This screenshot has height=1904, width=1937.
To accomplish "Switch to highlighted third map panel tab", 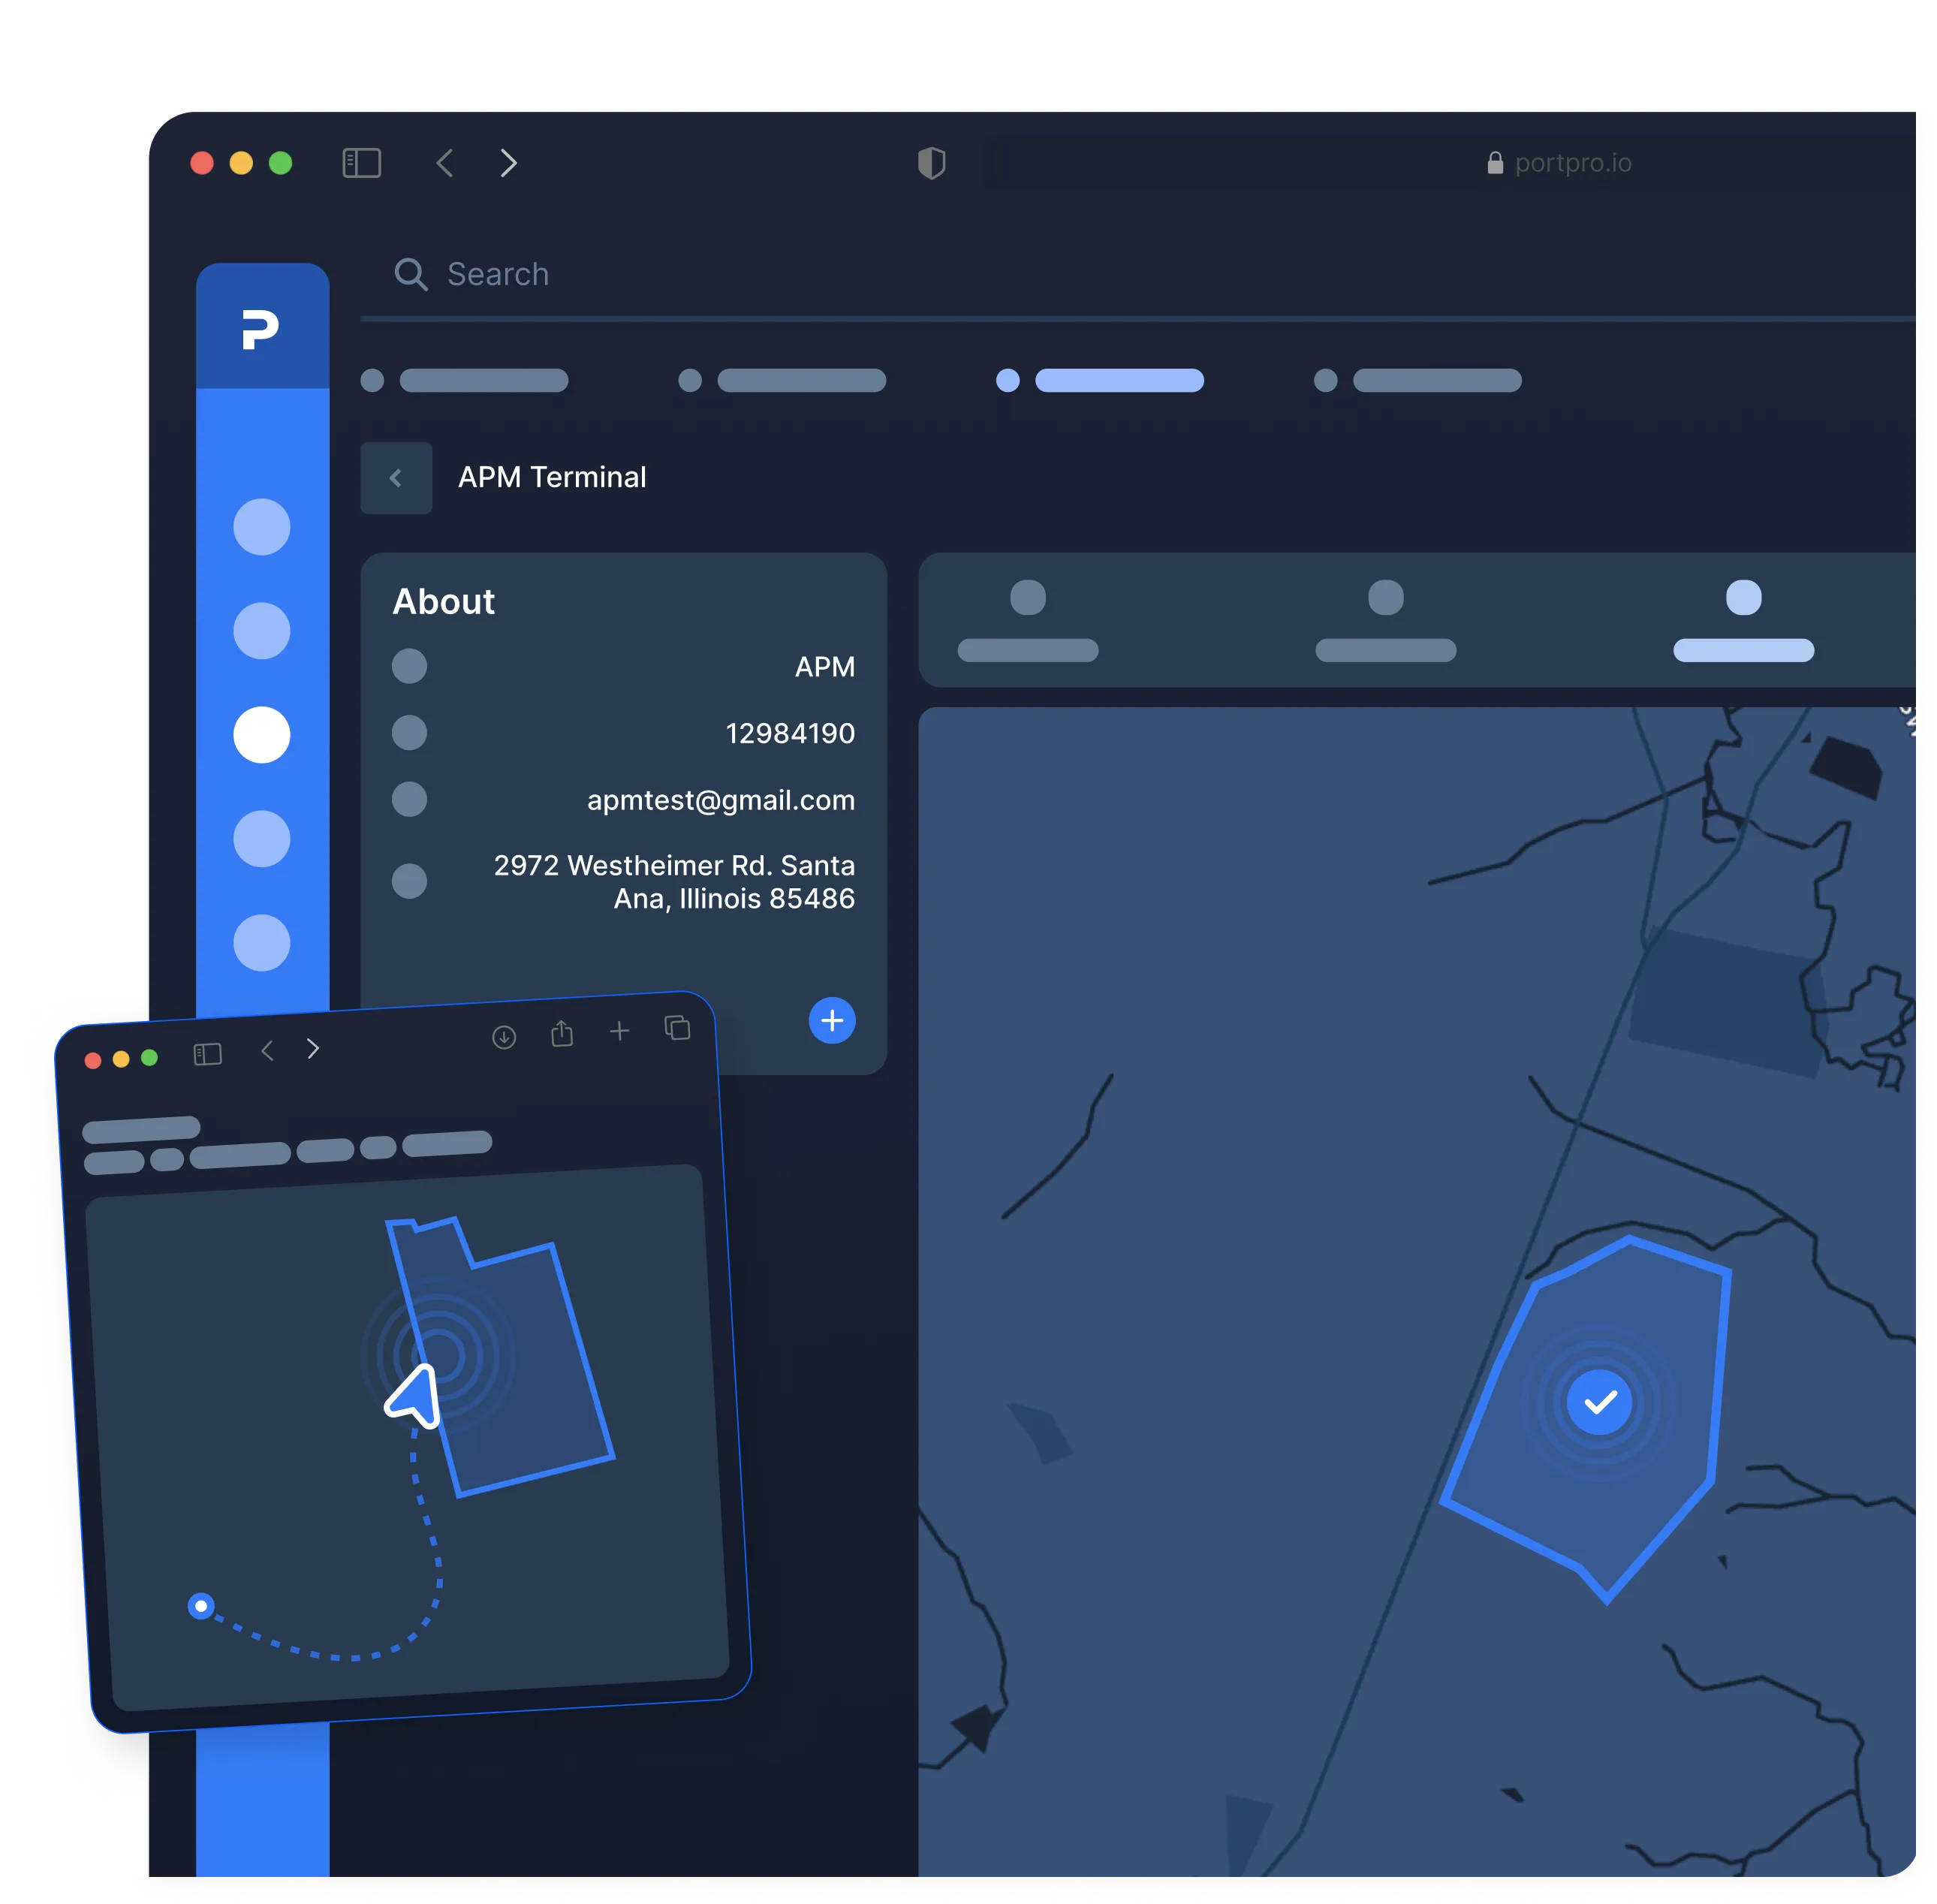I will (x=1743, y=620).
